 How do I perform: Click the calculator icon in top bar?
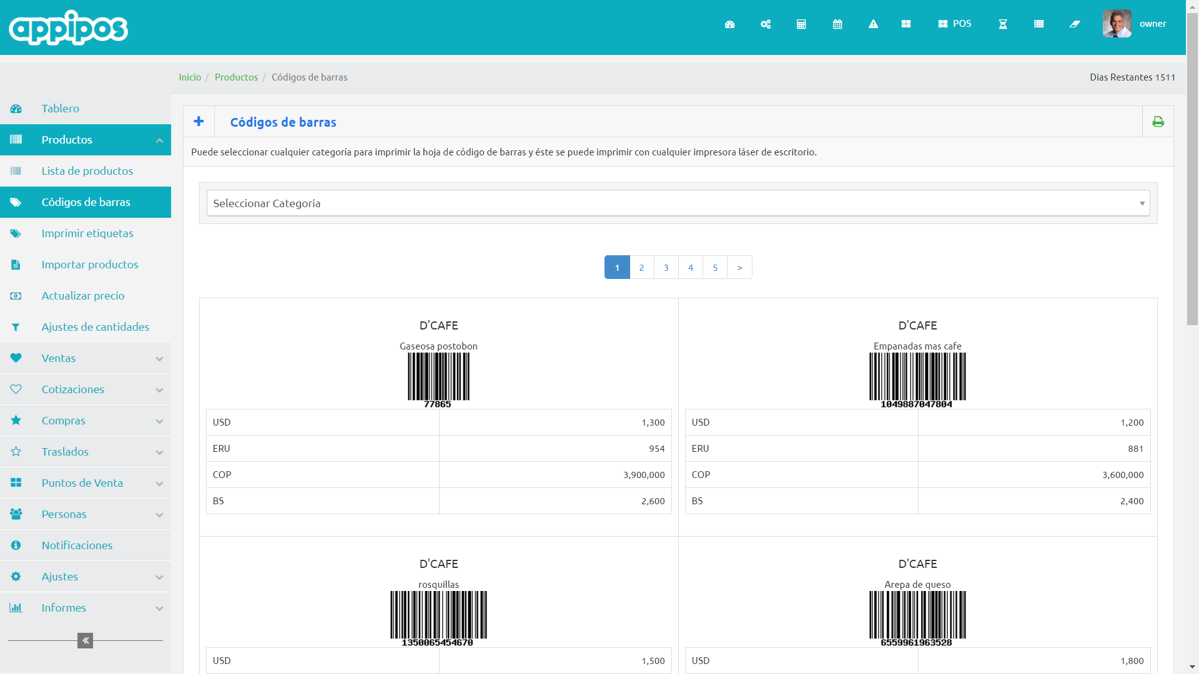tap(801, 24)
